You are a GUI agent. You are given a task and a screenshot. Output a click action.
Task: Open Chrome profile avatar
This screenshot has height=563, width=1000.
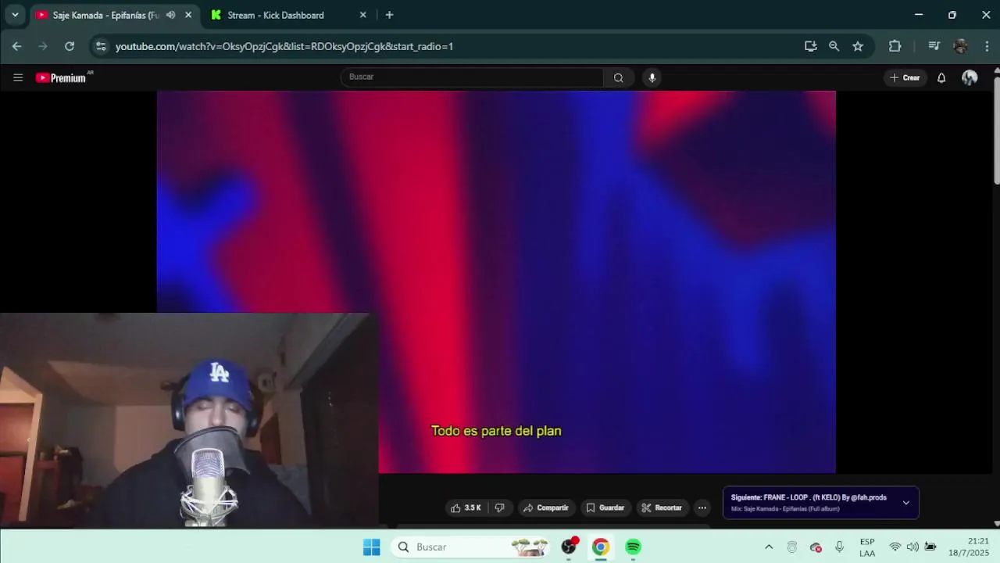coord(961,46)
